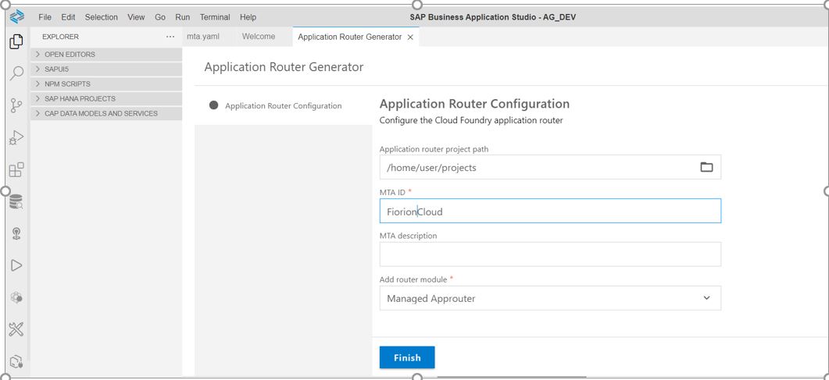Click the Run Configurations play icon
The height and width of the screenshot is (380, 829).
point(16,265)
